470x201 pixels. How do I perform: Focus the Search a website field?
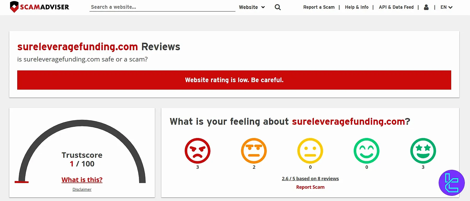[162, 7]
